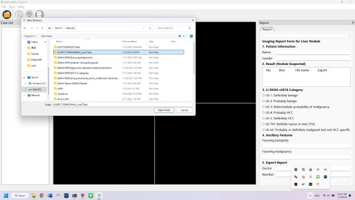The image size is (355, 200).
Task: Open the LINE app from the taskbar
Action: [91, 195]
